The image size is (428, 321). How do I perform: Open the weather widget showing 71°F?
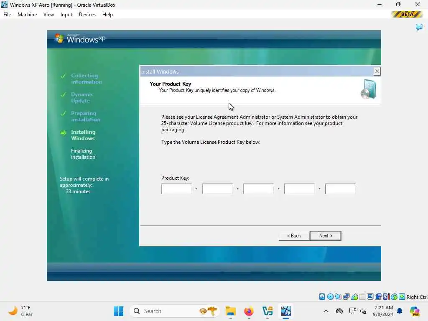20,311
